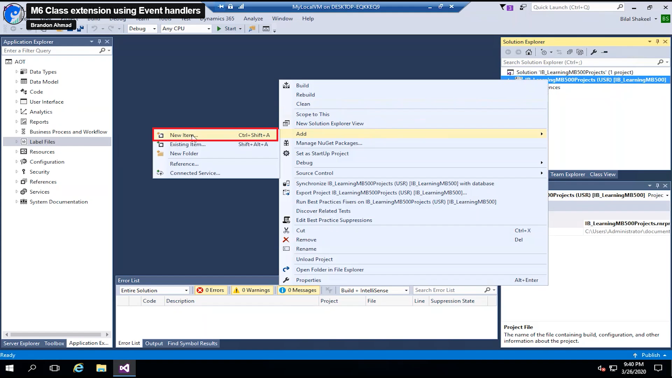Switch to the Team Explorer tab
This screenshot has height=378, width=672.
pyautogui.click(x=567, y=174)
